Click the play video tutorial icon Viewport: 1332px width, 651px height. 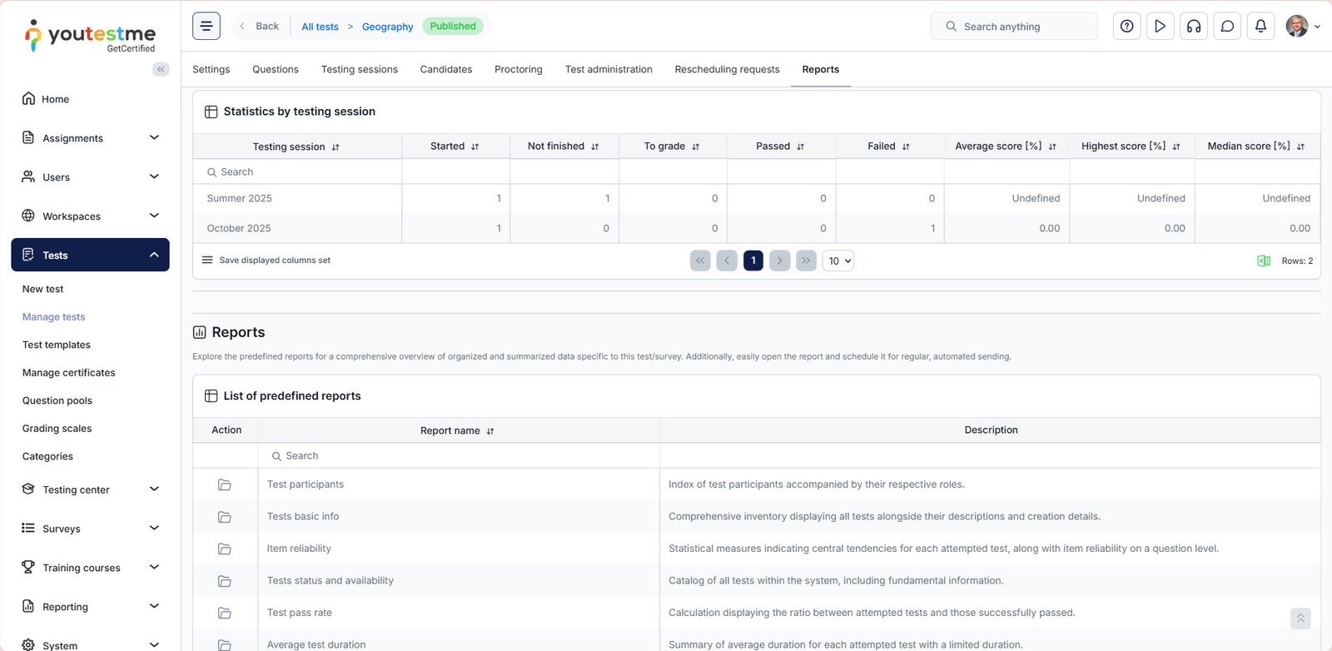1160,26
